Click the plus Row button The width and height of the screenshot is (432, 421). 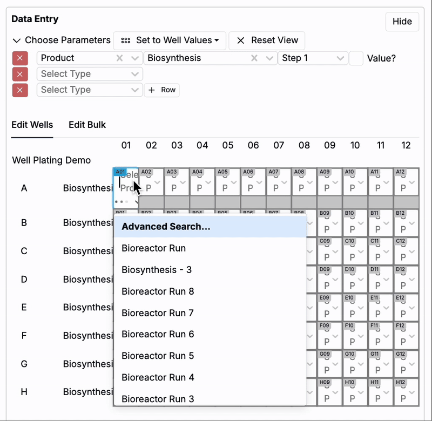tap(161, 90)
